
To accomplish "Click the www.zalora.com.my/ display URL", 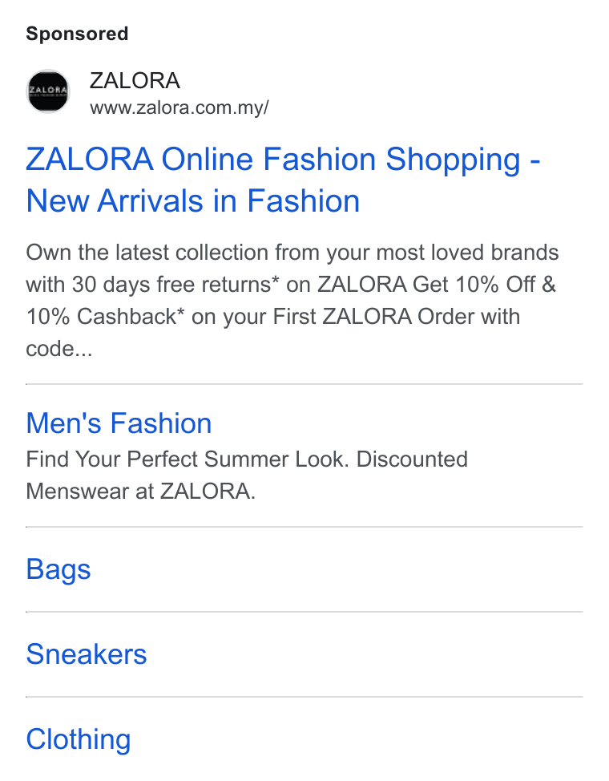I will [x=179, y=107].
